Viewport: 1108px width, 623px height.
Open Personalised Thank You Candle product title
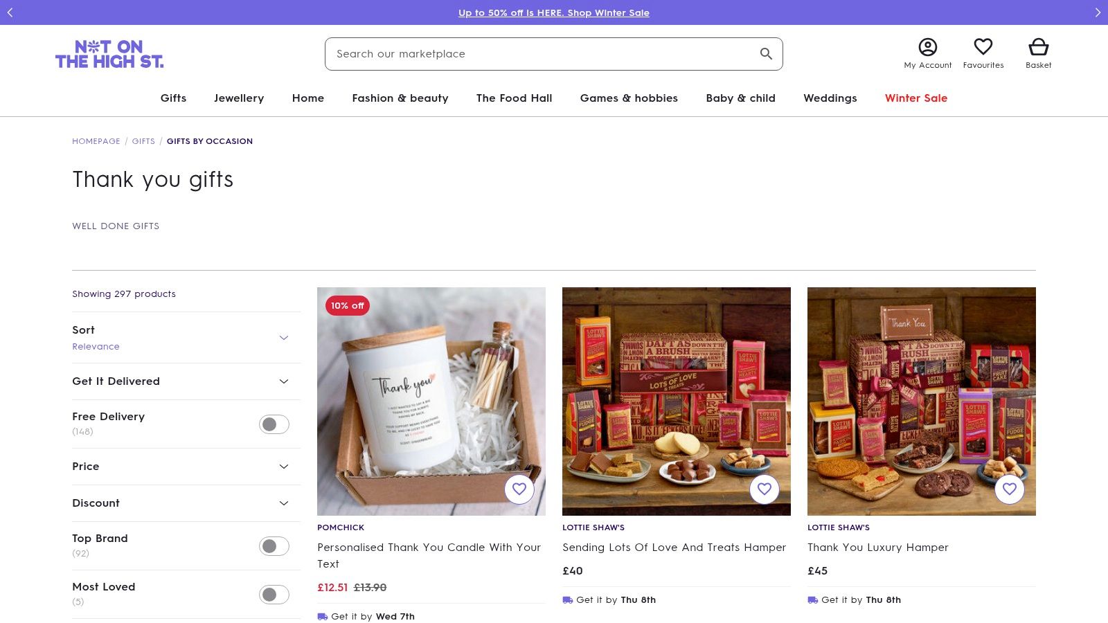(429, 556)
